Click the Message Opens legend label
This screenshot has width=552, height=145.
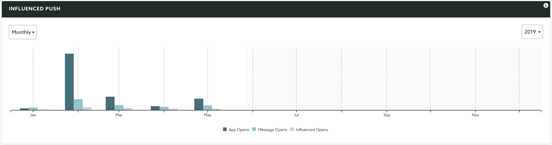point(272,130)
